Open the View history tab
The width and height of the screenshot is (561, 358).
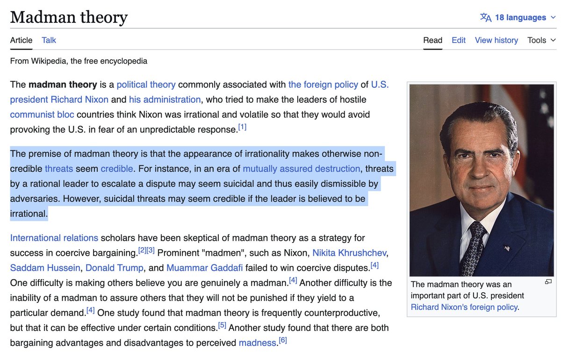point(496,40)
